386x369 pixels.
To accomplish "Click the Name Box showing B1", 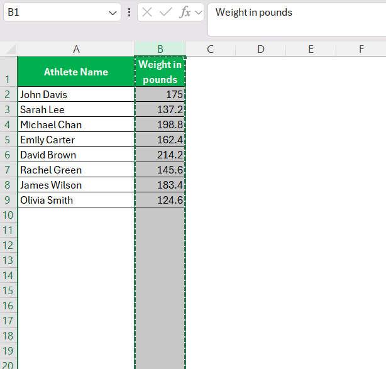I will coord(62,12).
